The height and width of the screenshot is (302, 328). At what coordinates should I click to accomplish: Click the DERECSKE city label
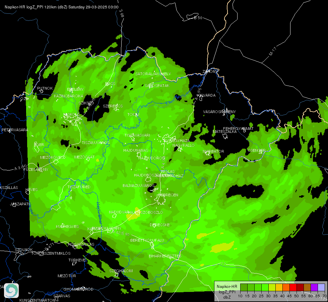click(x=160, y=225)
